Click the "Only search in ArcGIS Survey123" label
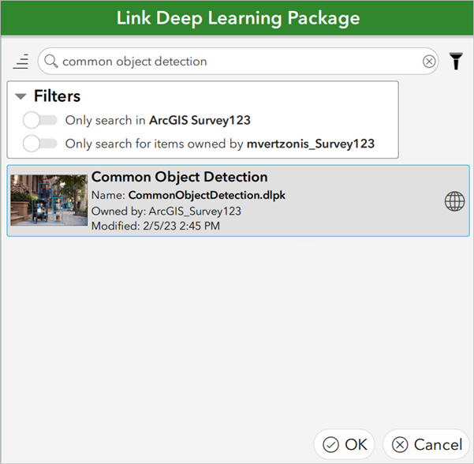The image size is (474, 464). click(x=158, y=121)
